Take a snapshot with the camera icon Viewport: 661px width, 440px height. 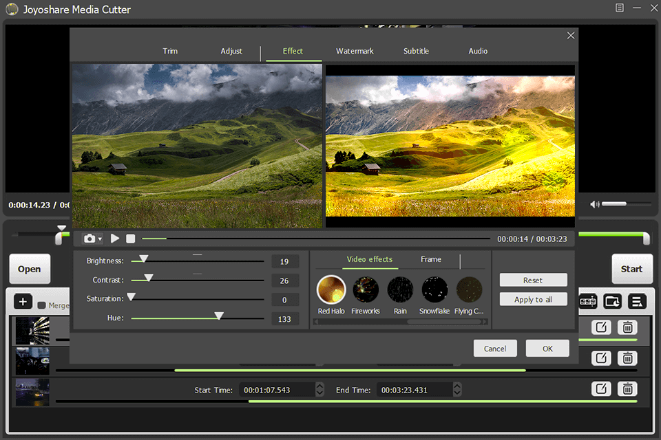click(90, 238)
